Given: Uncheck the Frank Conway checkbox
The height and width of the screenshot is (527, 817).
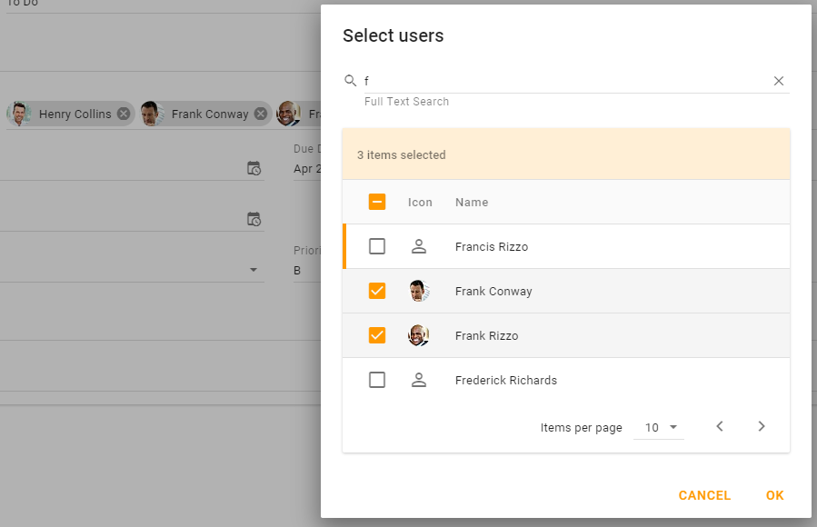Looking at the screenshot, I should pos(377,291).
